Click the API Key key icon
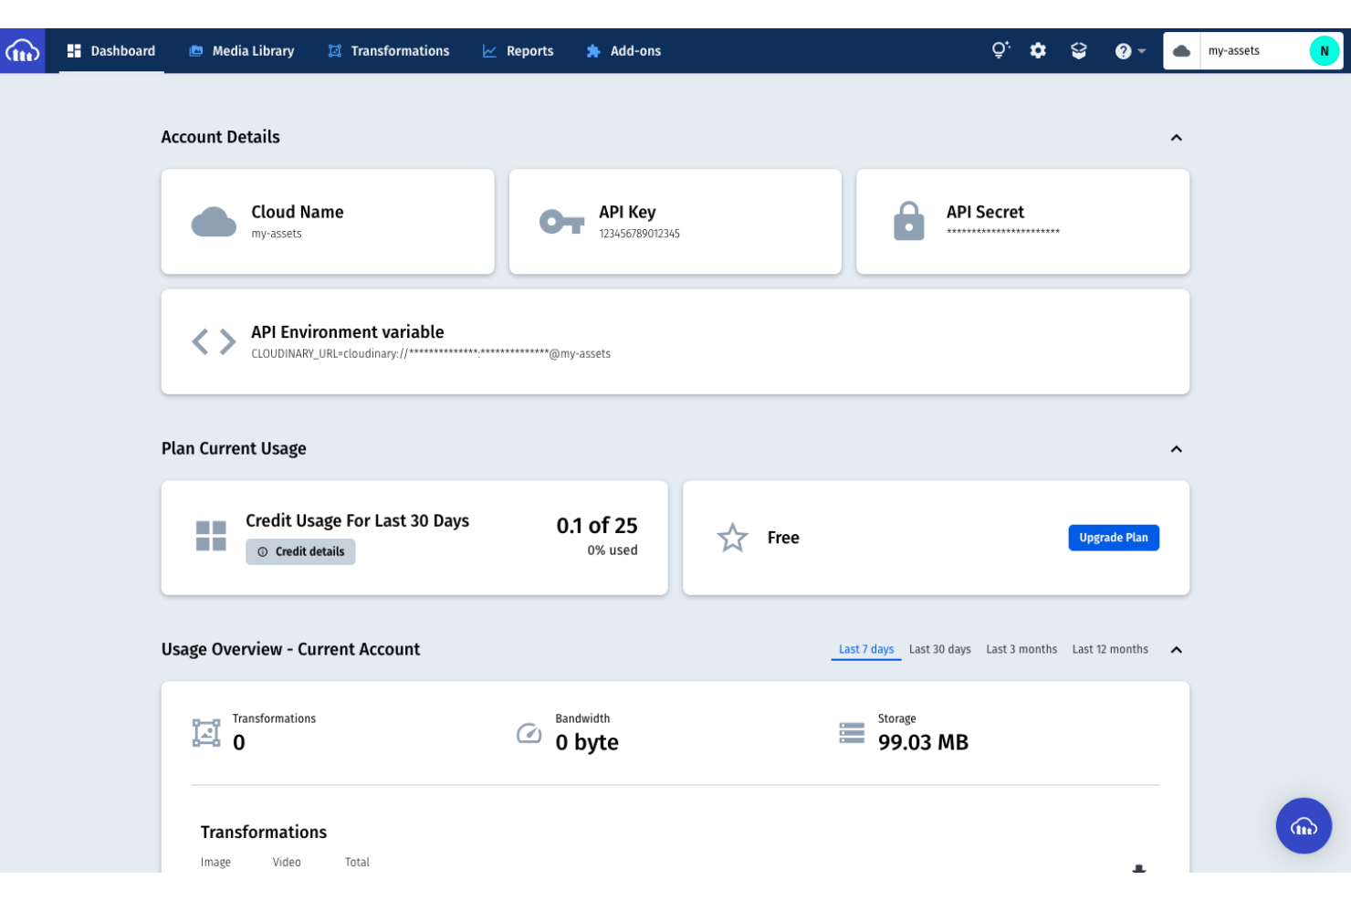 561,222
